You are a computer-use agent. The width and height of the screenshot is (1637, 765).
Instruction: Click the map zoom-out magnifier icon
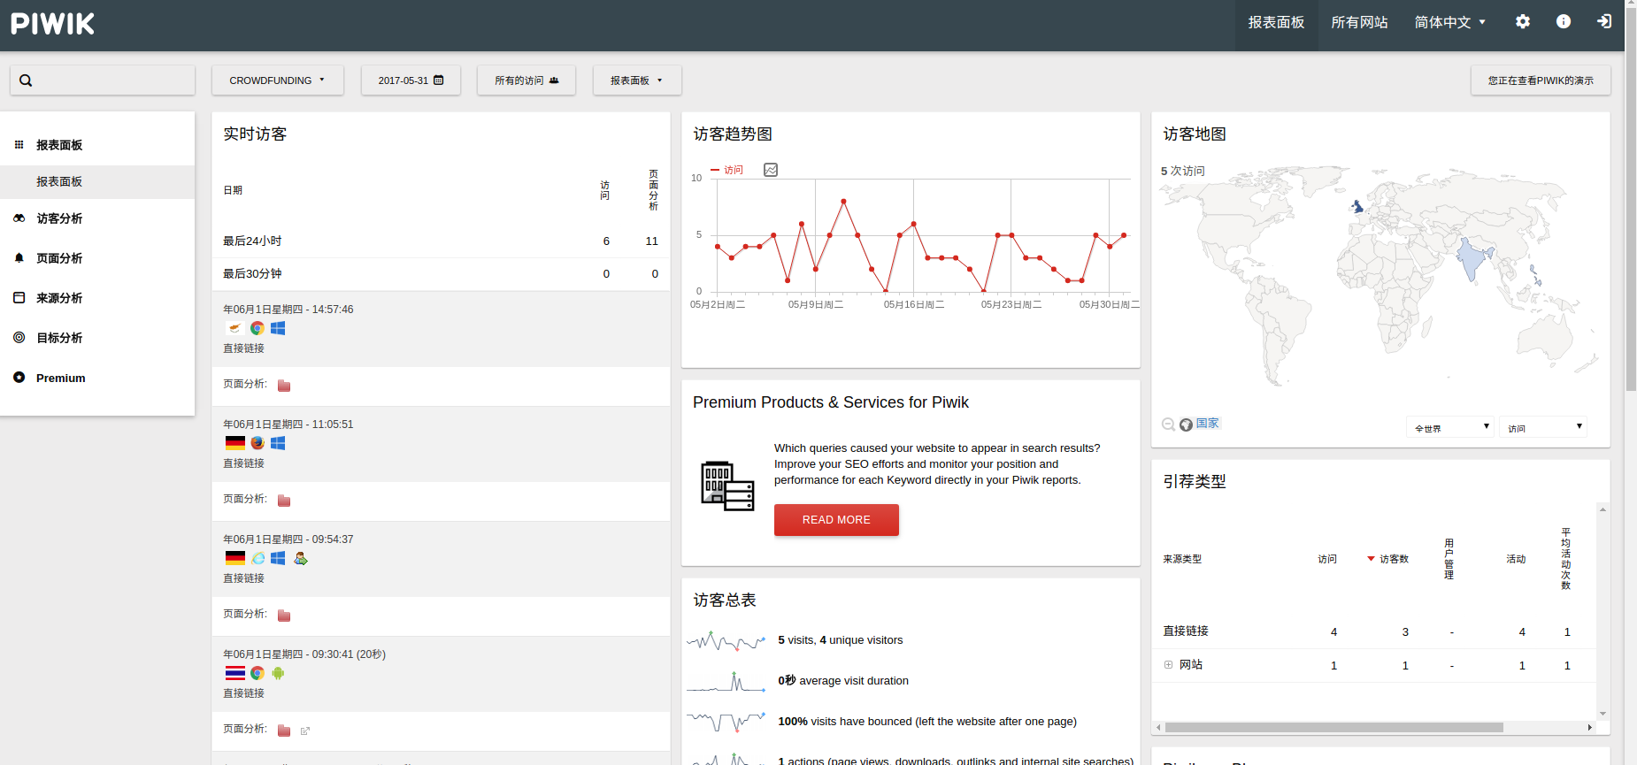tap(1168, 425)
